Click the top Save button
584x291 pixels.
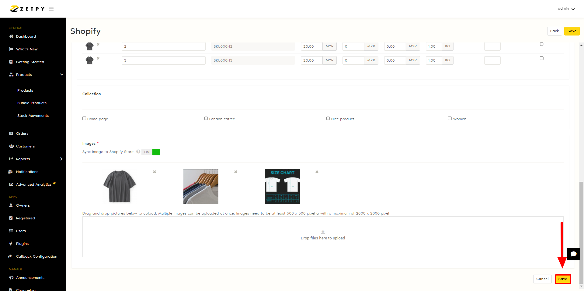[x=572, y=31]
